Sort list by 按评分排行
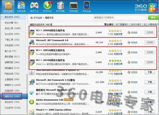This screenshot has width=159, height=115. [x=136, y=24]
